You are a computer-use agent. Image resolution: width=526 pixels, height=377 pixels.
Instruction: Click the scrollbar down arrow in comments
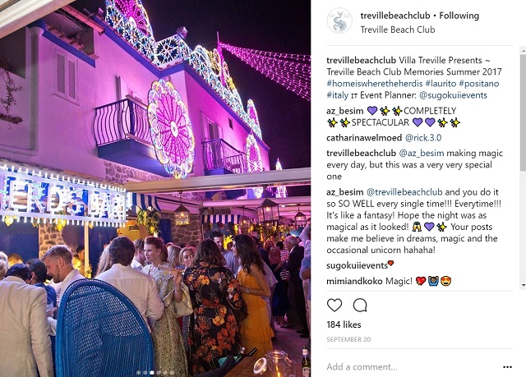[x=523, y=285]
